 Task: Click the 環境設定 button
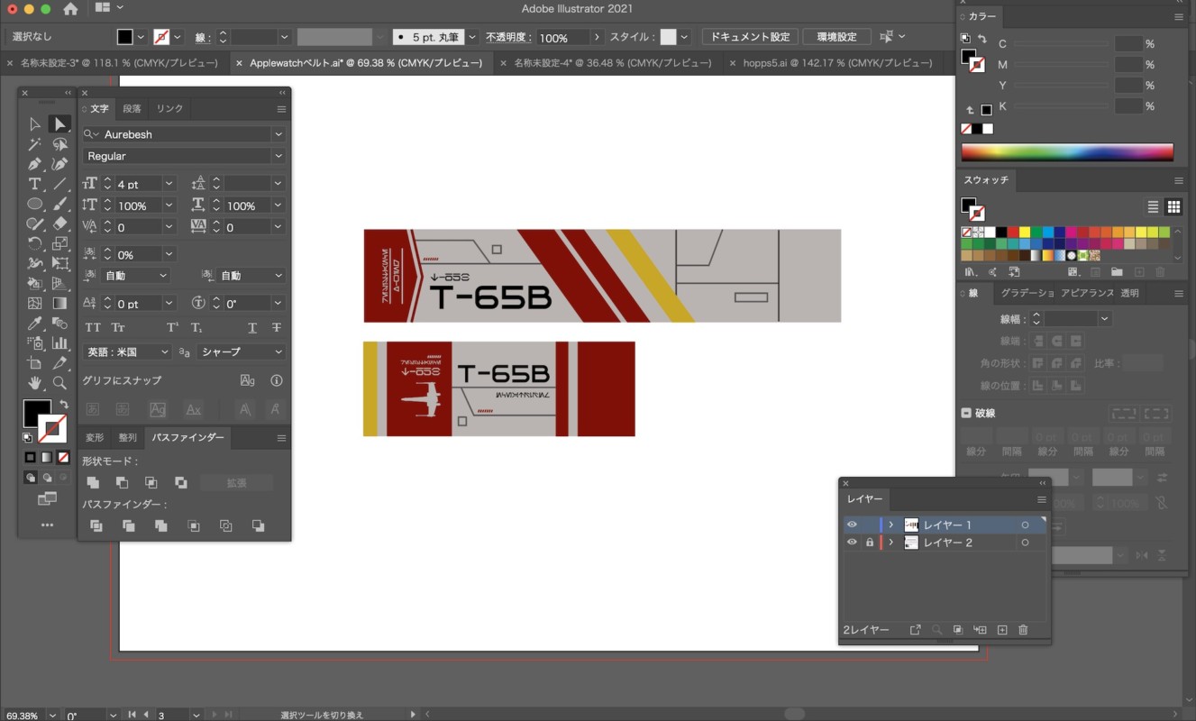[836, 37]
